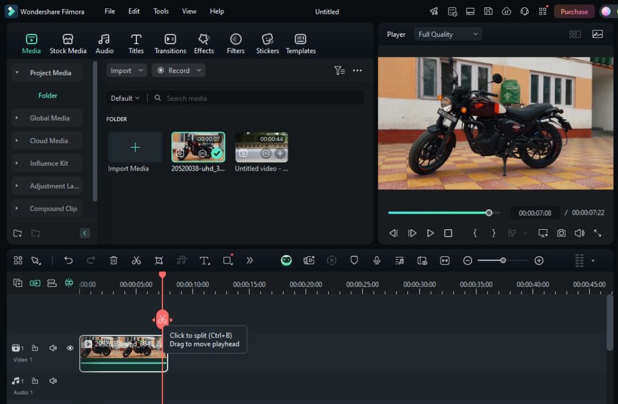Click the undo arrow in timeline toolbar
This screenshot has height=404, width=618.
point(68,260)
